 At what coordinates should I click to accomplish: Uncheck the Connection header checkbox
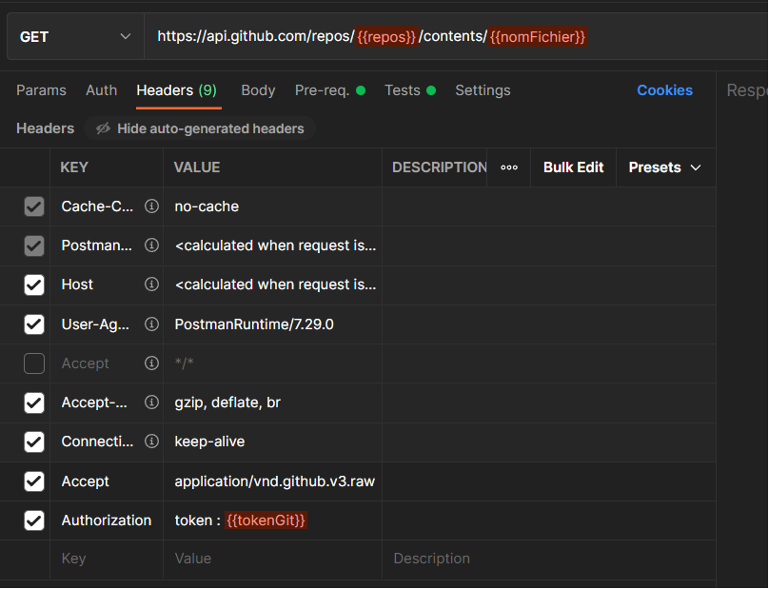(x=34, y=442)
